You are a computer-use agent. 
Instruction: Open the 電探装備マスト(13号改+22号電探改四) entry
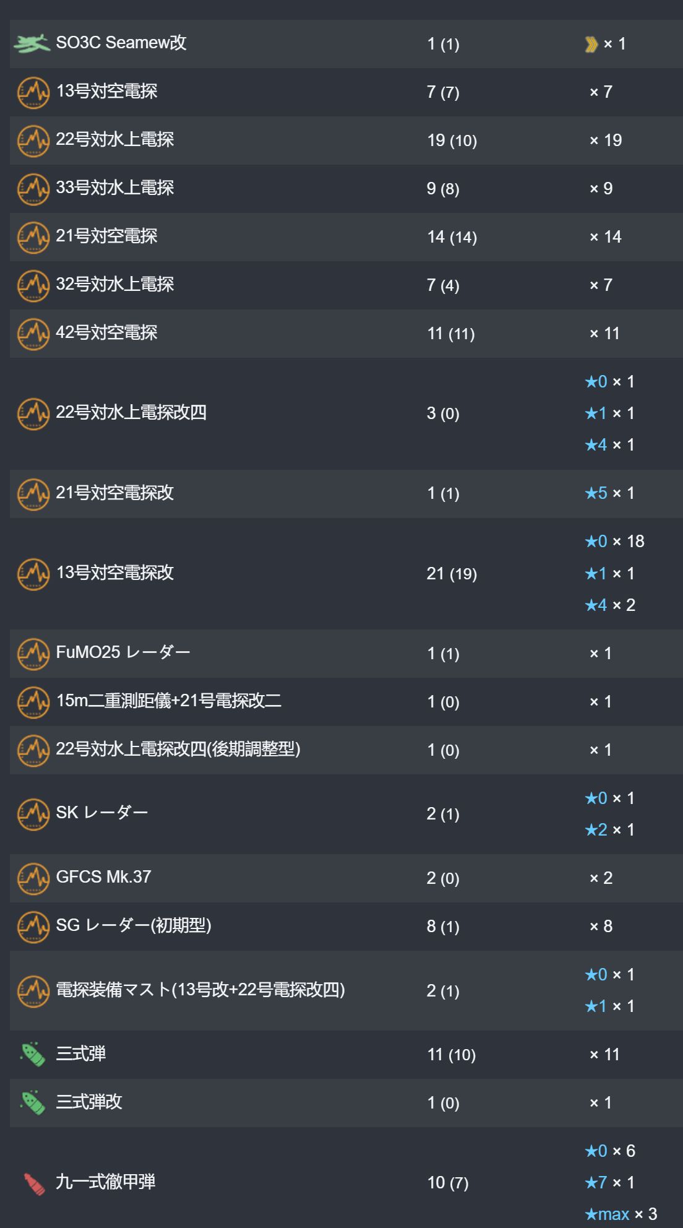pos(200,990)
